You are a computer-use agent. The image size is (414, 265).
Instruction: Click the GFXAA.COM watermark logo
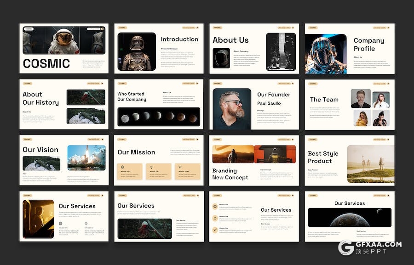click(x=370, y=248)
